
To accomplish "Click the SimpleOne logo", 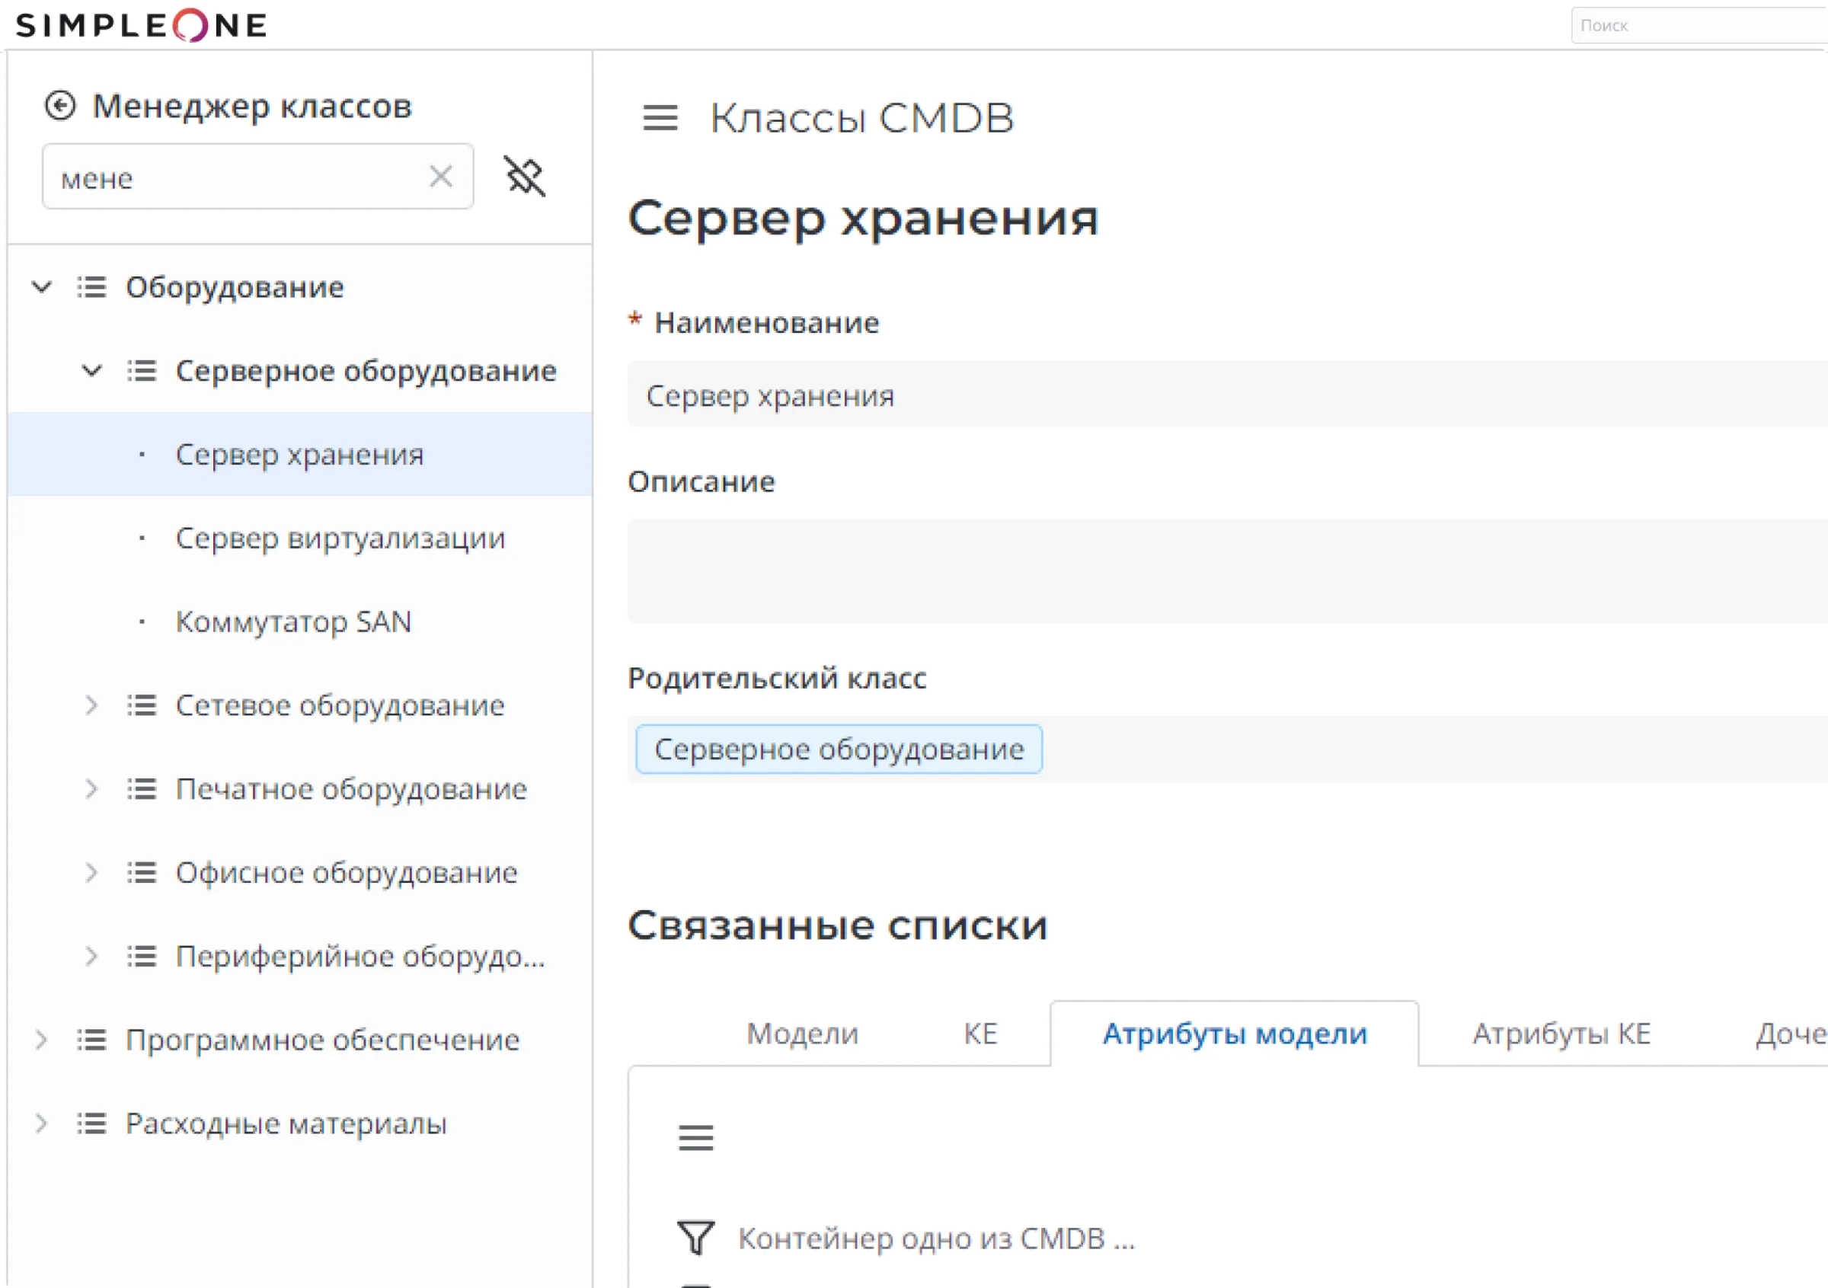I will (142, 25).
